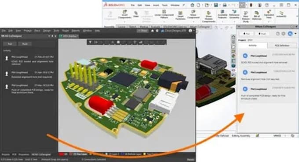Click Linear Component Pattern tool
The image size is (299, 162).
point(164,14)
